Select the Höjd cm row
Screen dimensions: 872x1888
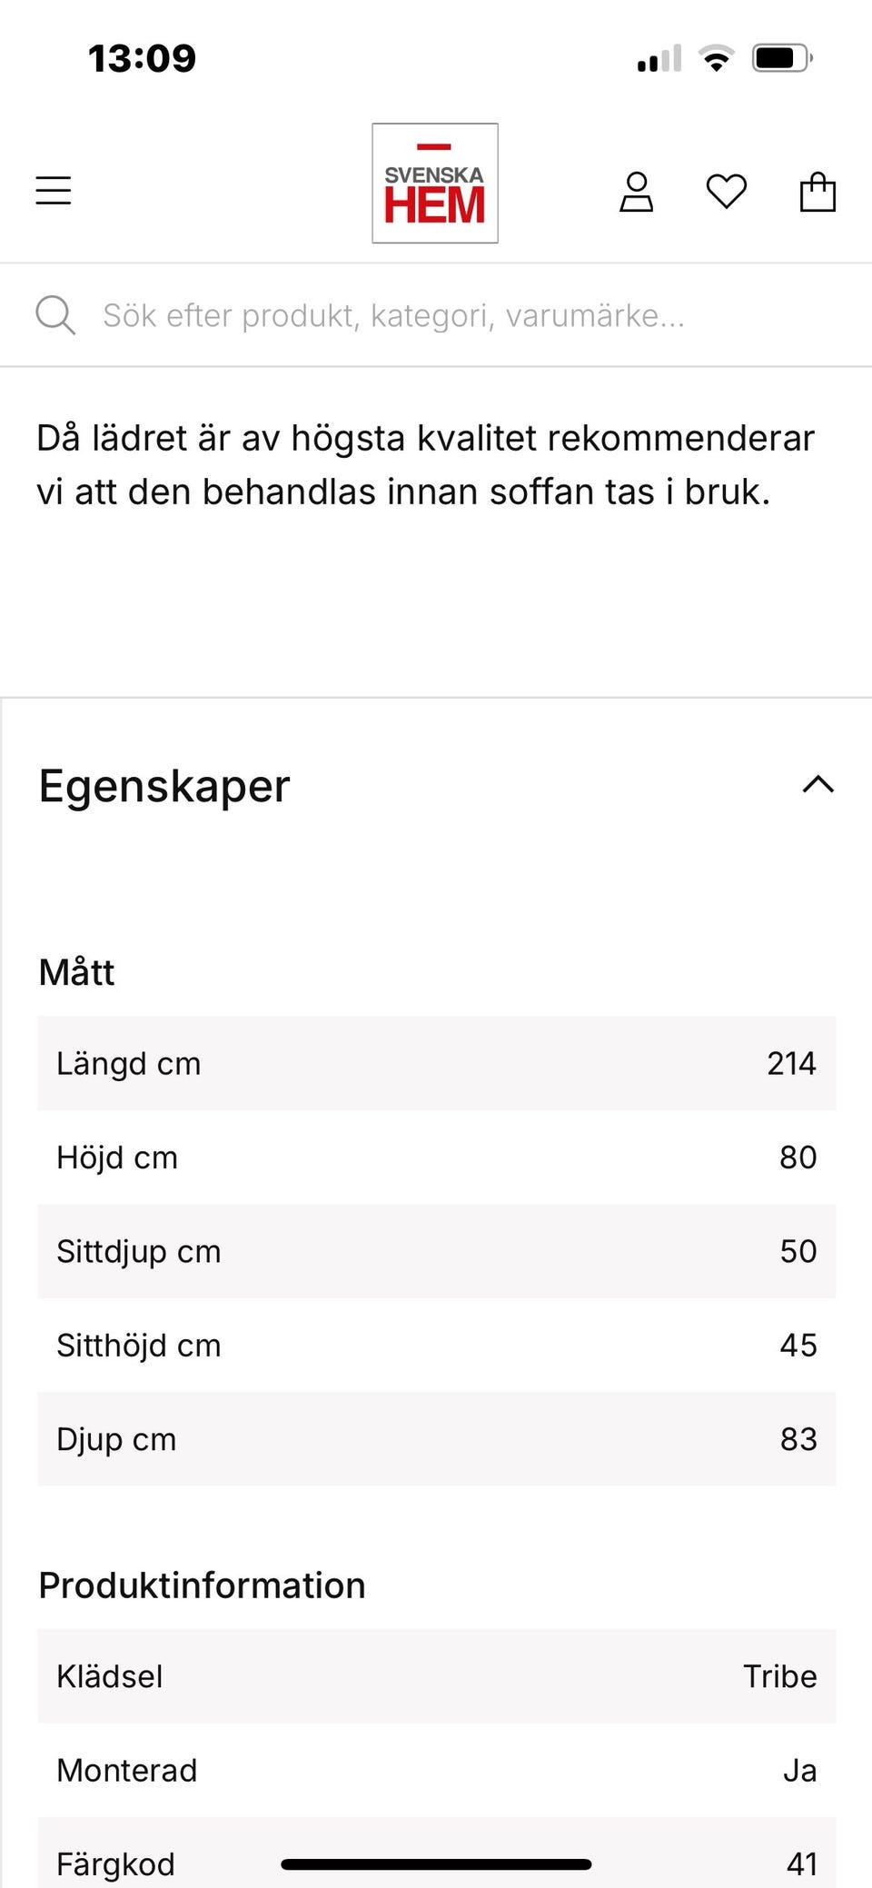click(436, 1158)
